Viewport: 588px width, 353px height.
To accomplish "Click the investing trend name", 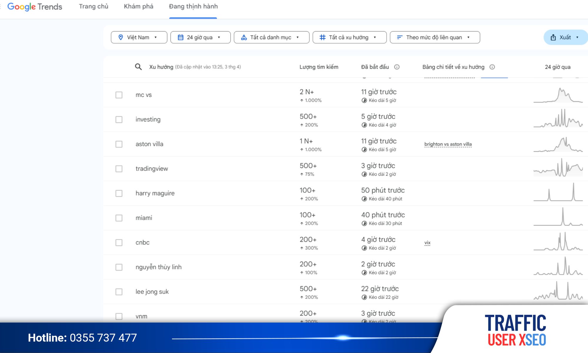I will pos(148,119).
